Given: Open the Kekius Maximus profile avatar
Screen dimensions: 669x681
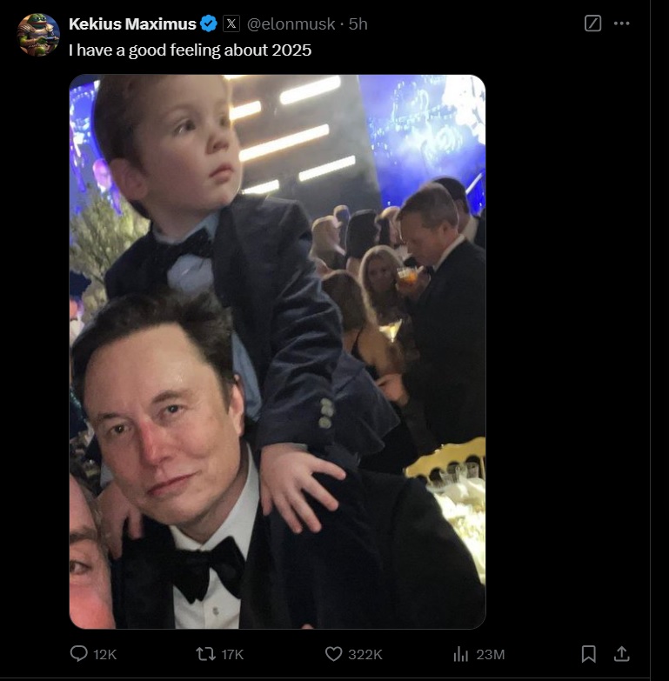Looking at the screenshot, I should tap(38, 35).
